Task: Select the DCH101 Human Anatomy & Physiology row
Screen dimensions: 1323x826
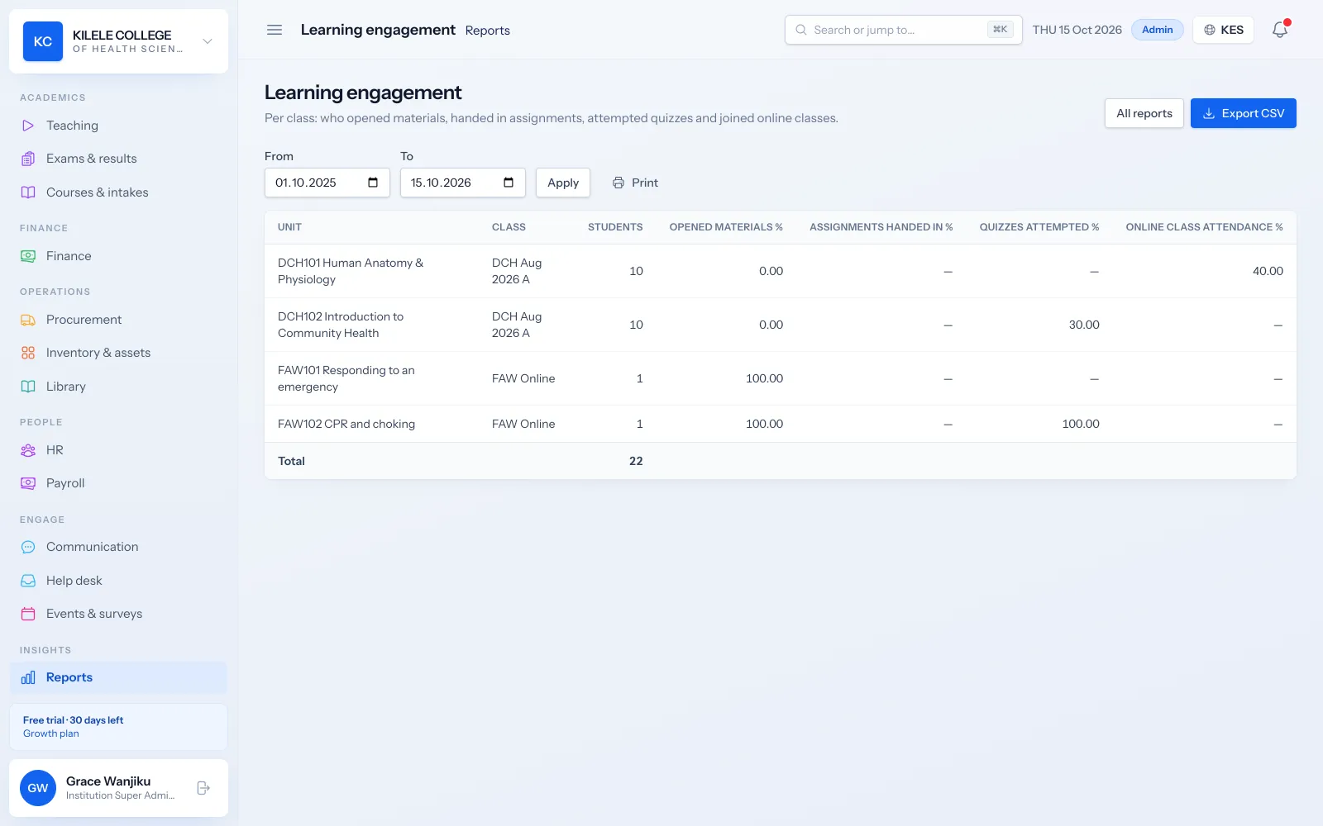Action: (781, 271)
